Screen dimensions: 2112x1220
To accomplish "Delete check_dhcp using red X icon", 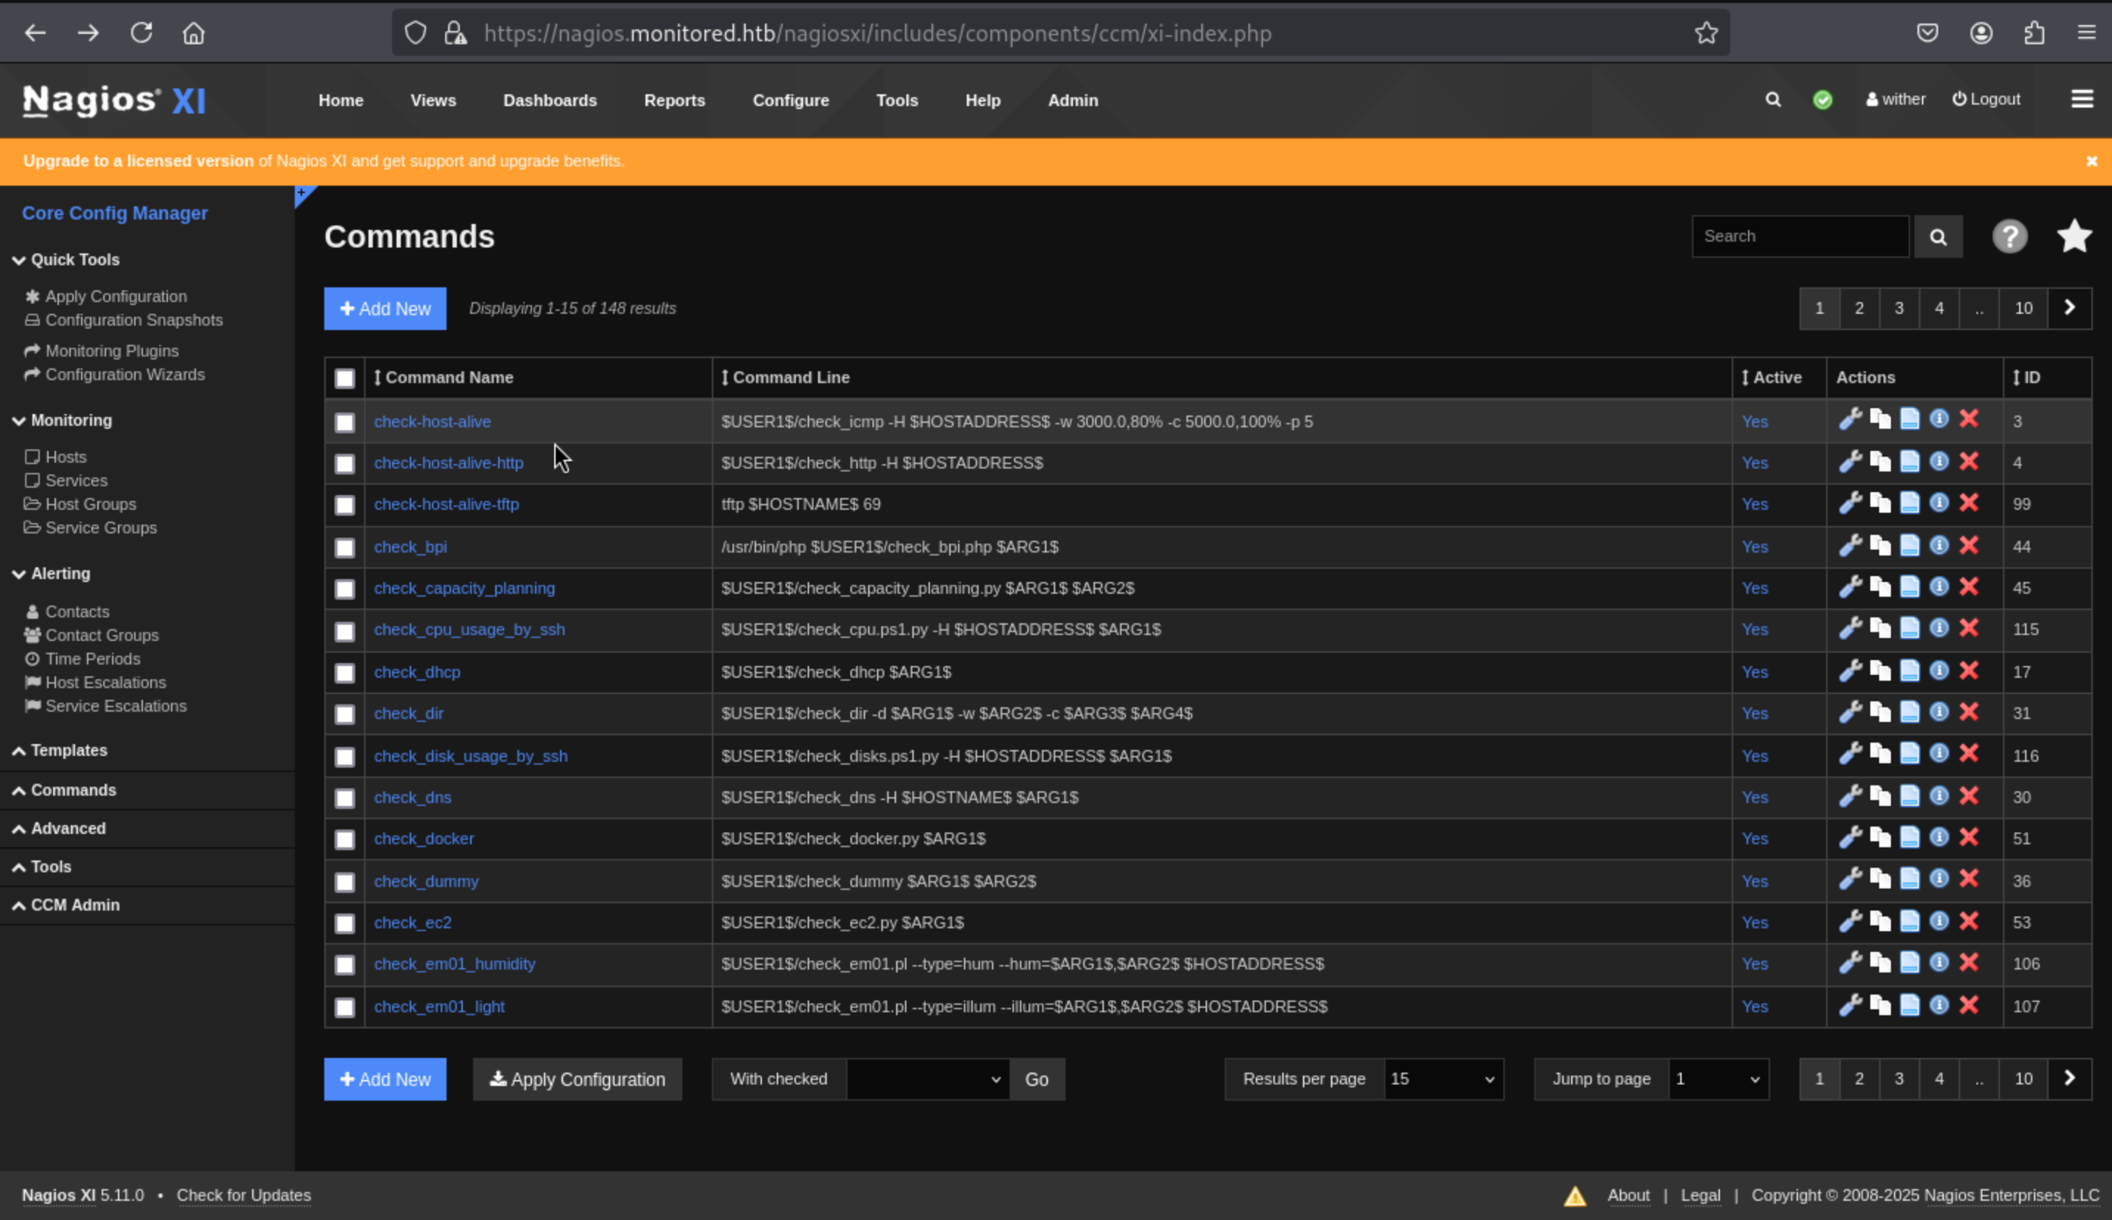I will coord(1969,671).
